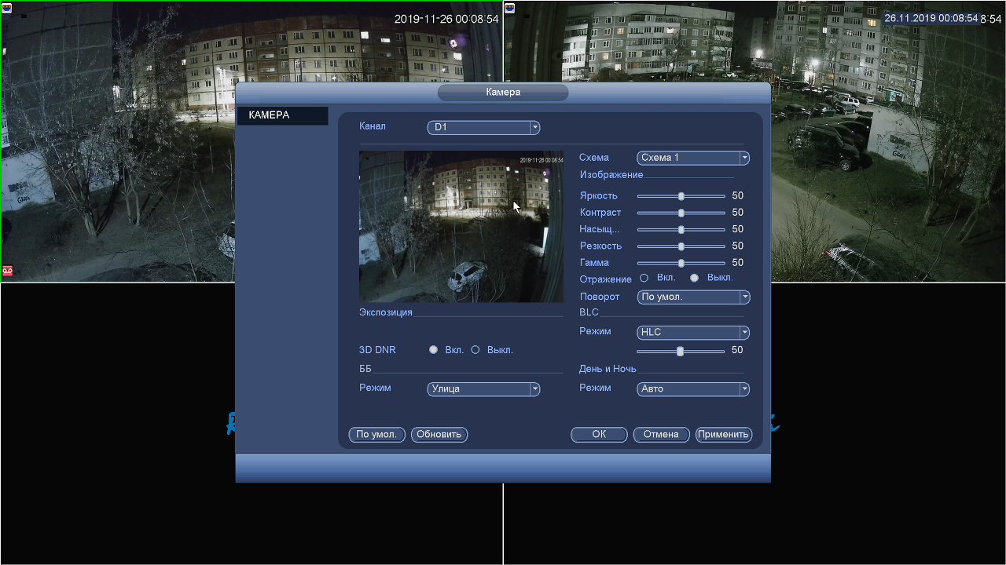This screenshot has width=1006, height=565.
Task: Click the Гамма label
Action: point(594,263)
